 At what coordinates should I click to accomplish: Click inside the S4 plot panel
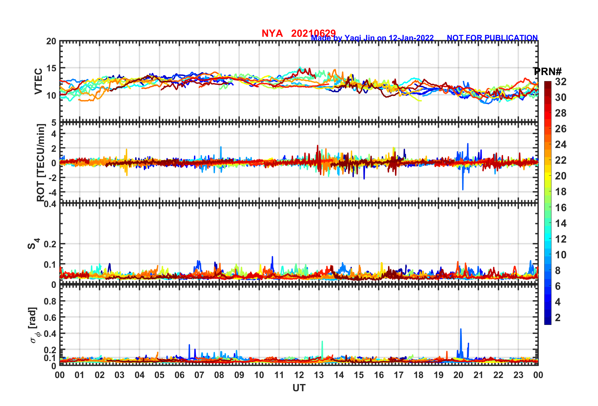(299, 244)
